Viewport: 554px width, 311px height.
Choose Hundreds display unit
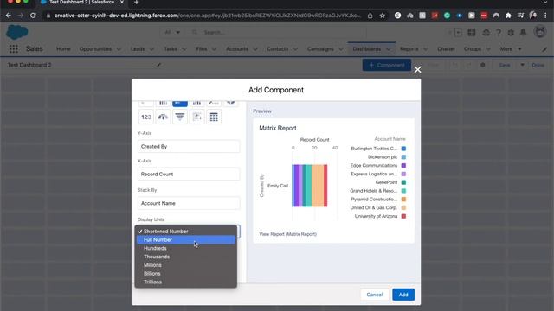pyautogui.click(x=186, y=248)
